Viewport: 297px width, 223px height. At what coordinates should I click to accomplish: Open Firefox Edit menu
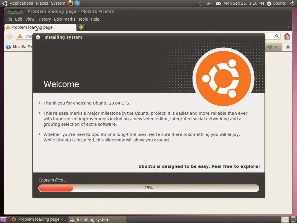tap(19, 19)
